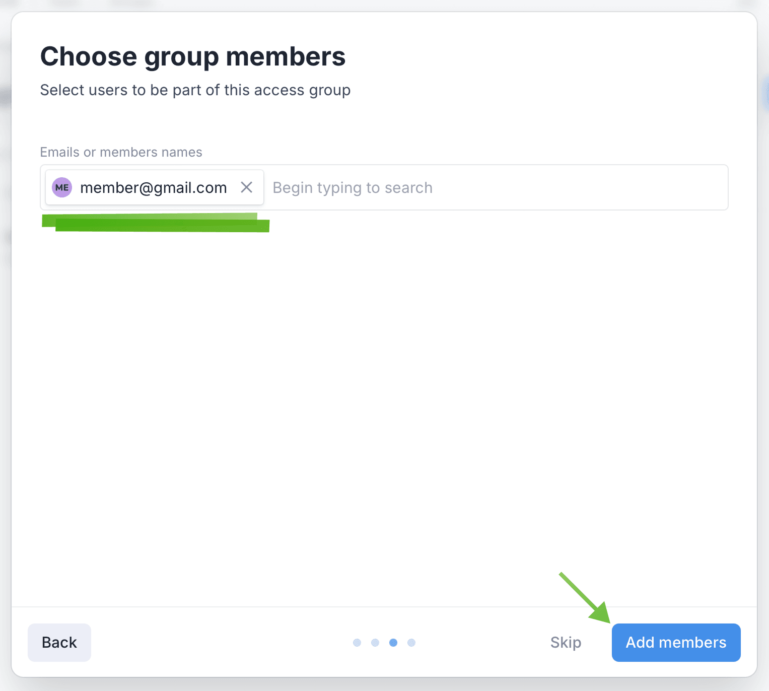Viewport: 769px width, 691px height.
Task: Select the fourth step indicator dot
Action: click(411, 643)
